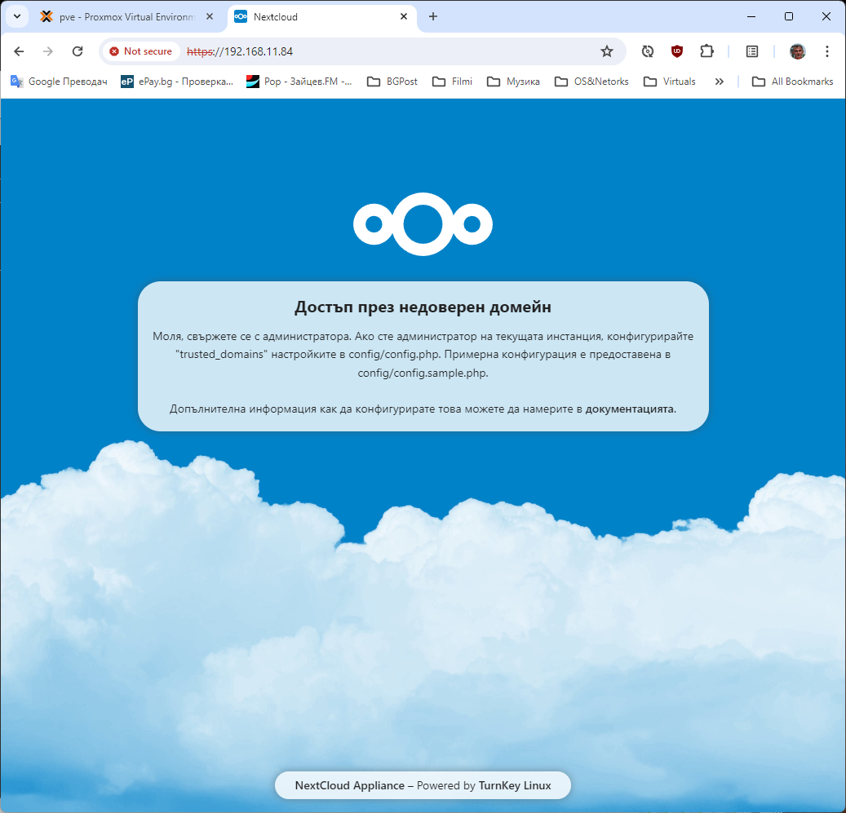
Task: Minimize the Chrome window
Action: click(x=751, y=16)
